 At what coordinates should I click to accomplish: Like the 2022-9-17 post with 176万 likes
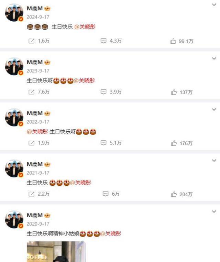coord(182,143)
